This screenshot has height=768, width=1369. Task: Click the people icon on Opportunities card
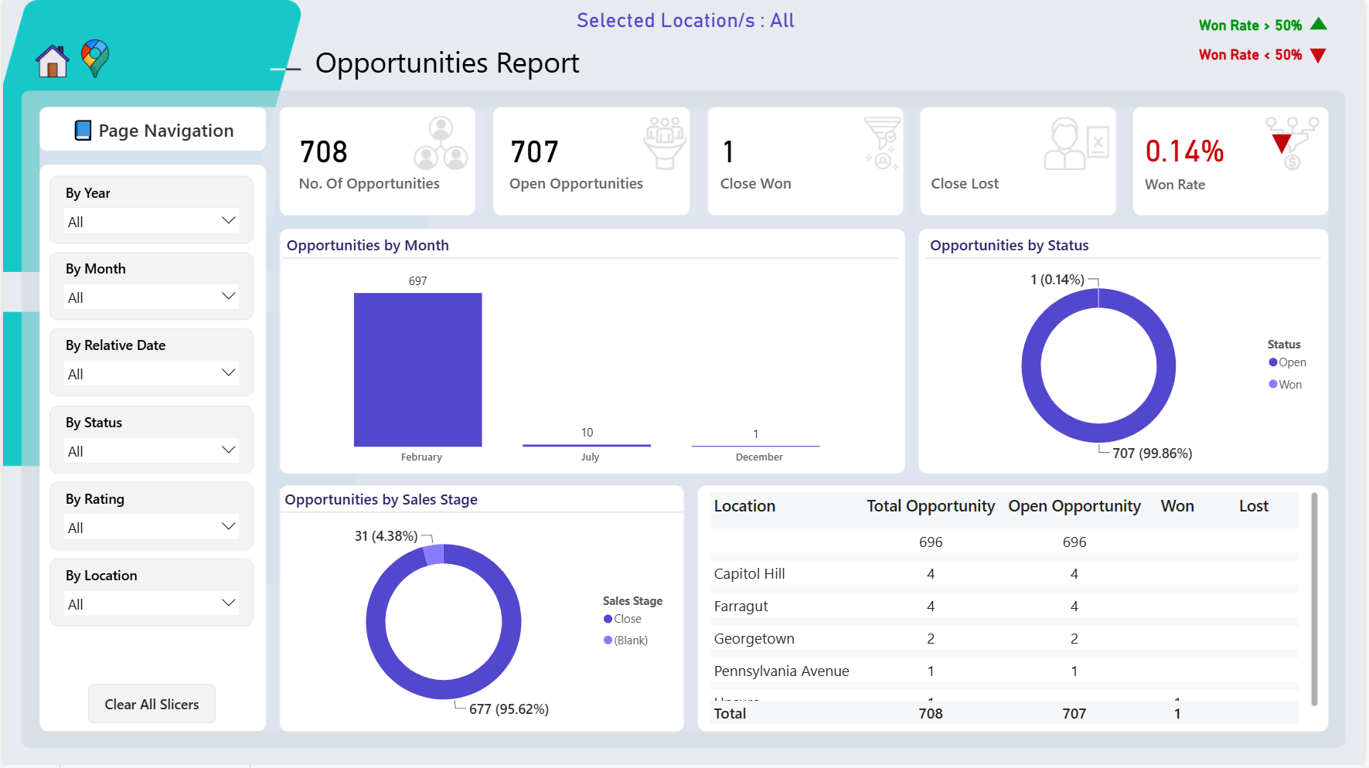point(441,144)
